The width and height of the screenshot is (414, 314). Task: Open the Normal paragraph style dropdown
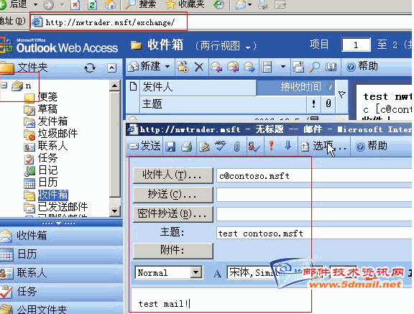(x=196, y=272)
